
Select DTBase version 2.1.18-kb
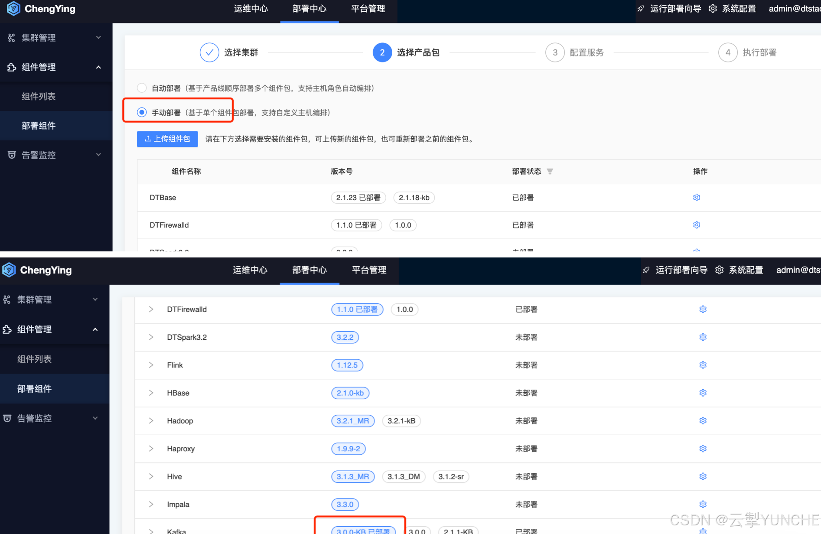click(x=414, y=198)
